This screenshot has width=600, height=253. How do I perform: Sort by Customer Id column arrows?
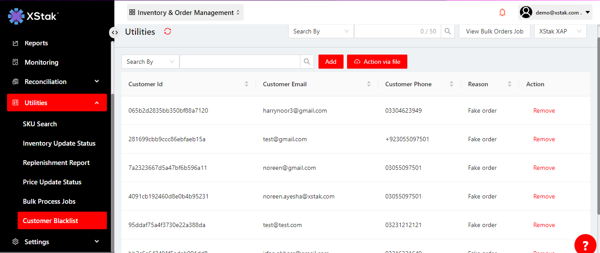(x=246, y=84)
